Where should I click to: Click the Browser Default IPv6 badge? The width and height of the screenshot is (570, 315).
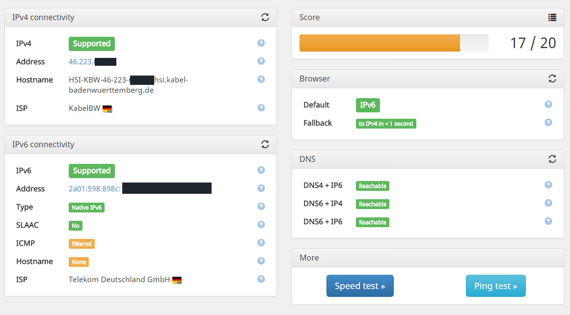(368, 105)
